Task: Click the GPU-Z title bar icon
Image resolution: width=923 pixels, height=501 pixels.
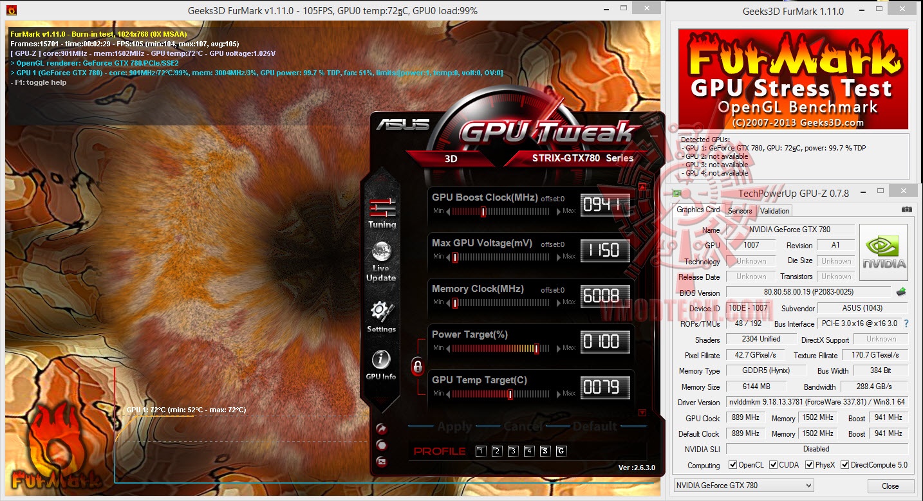Action: tap(676, 193)
